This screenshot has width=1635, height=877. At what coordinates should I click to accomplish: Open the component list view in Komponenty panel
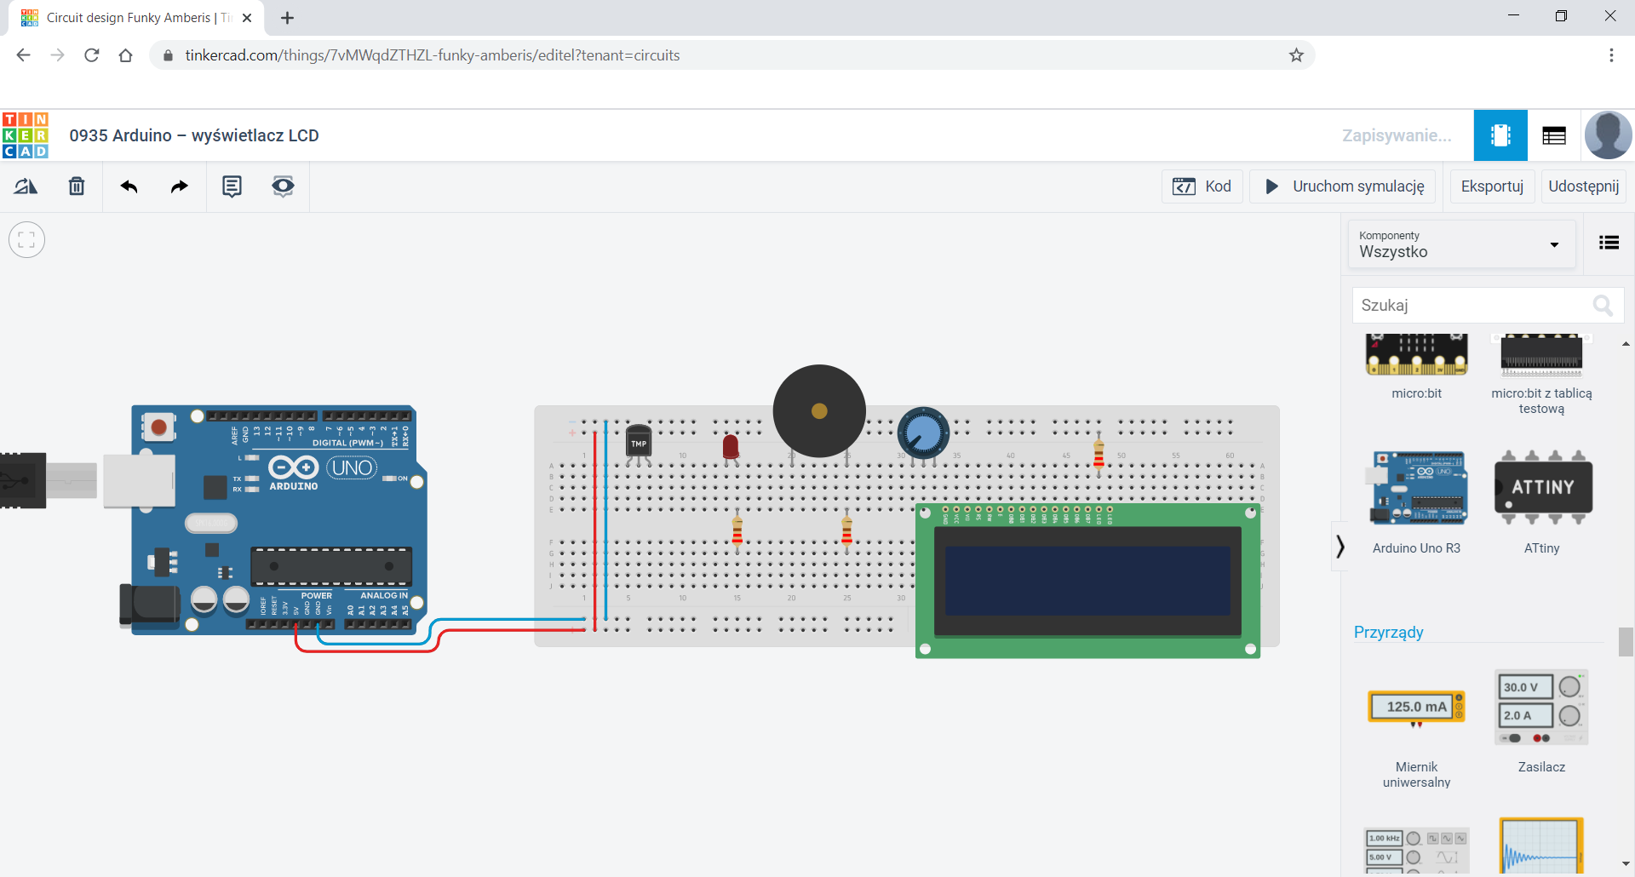[1609, 243]
